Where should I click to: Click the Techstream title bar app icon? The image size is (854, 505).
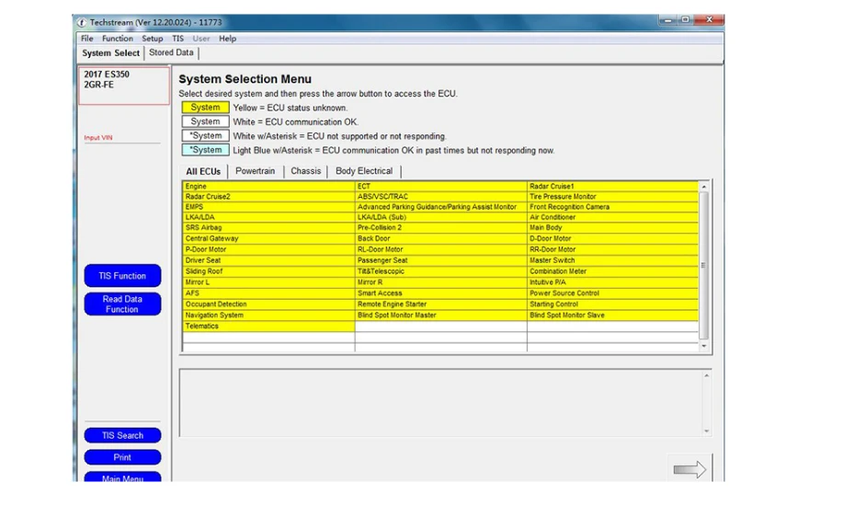82,22
